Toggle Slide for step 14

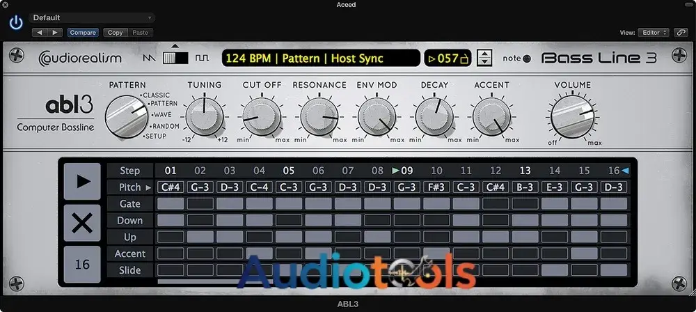click(x=555, y=270)
